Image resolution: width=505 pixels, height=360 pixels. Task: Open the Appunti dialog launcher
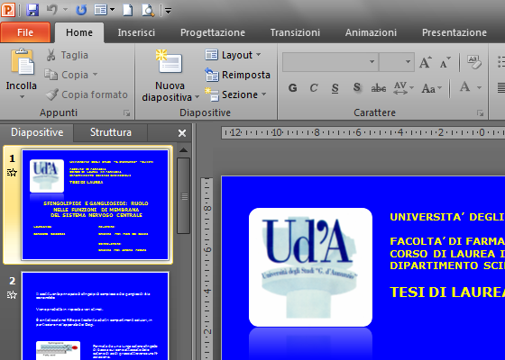(127, 113)
